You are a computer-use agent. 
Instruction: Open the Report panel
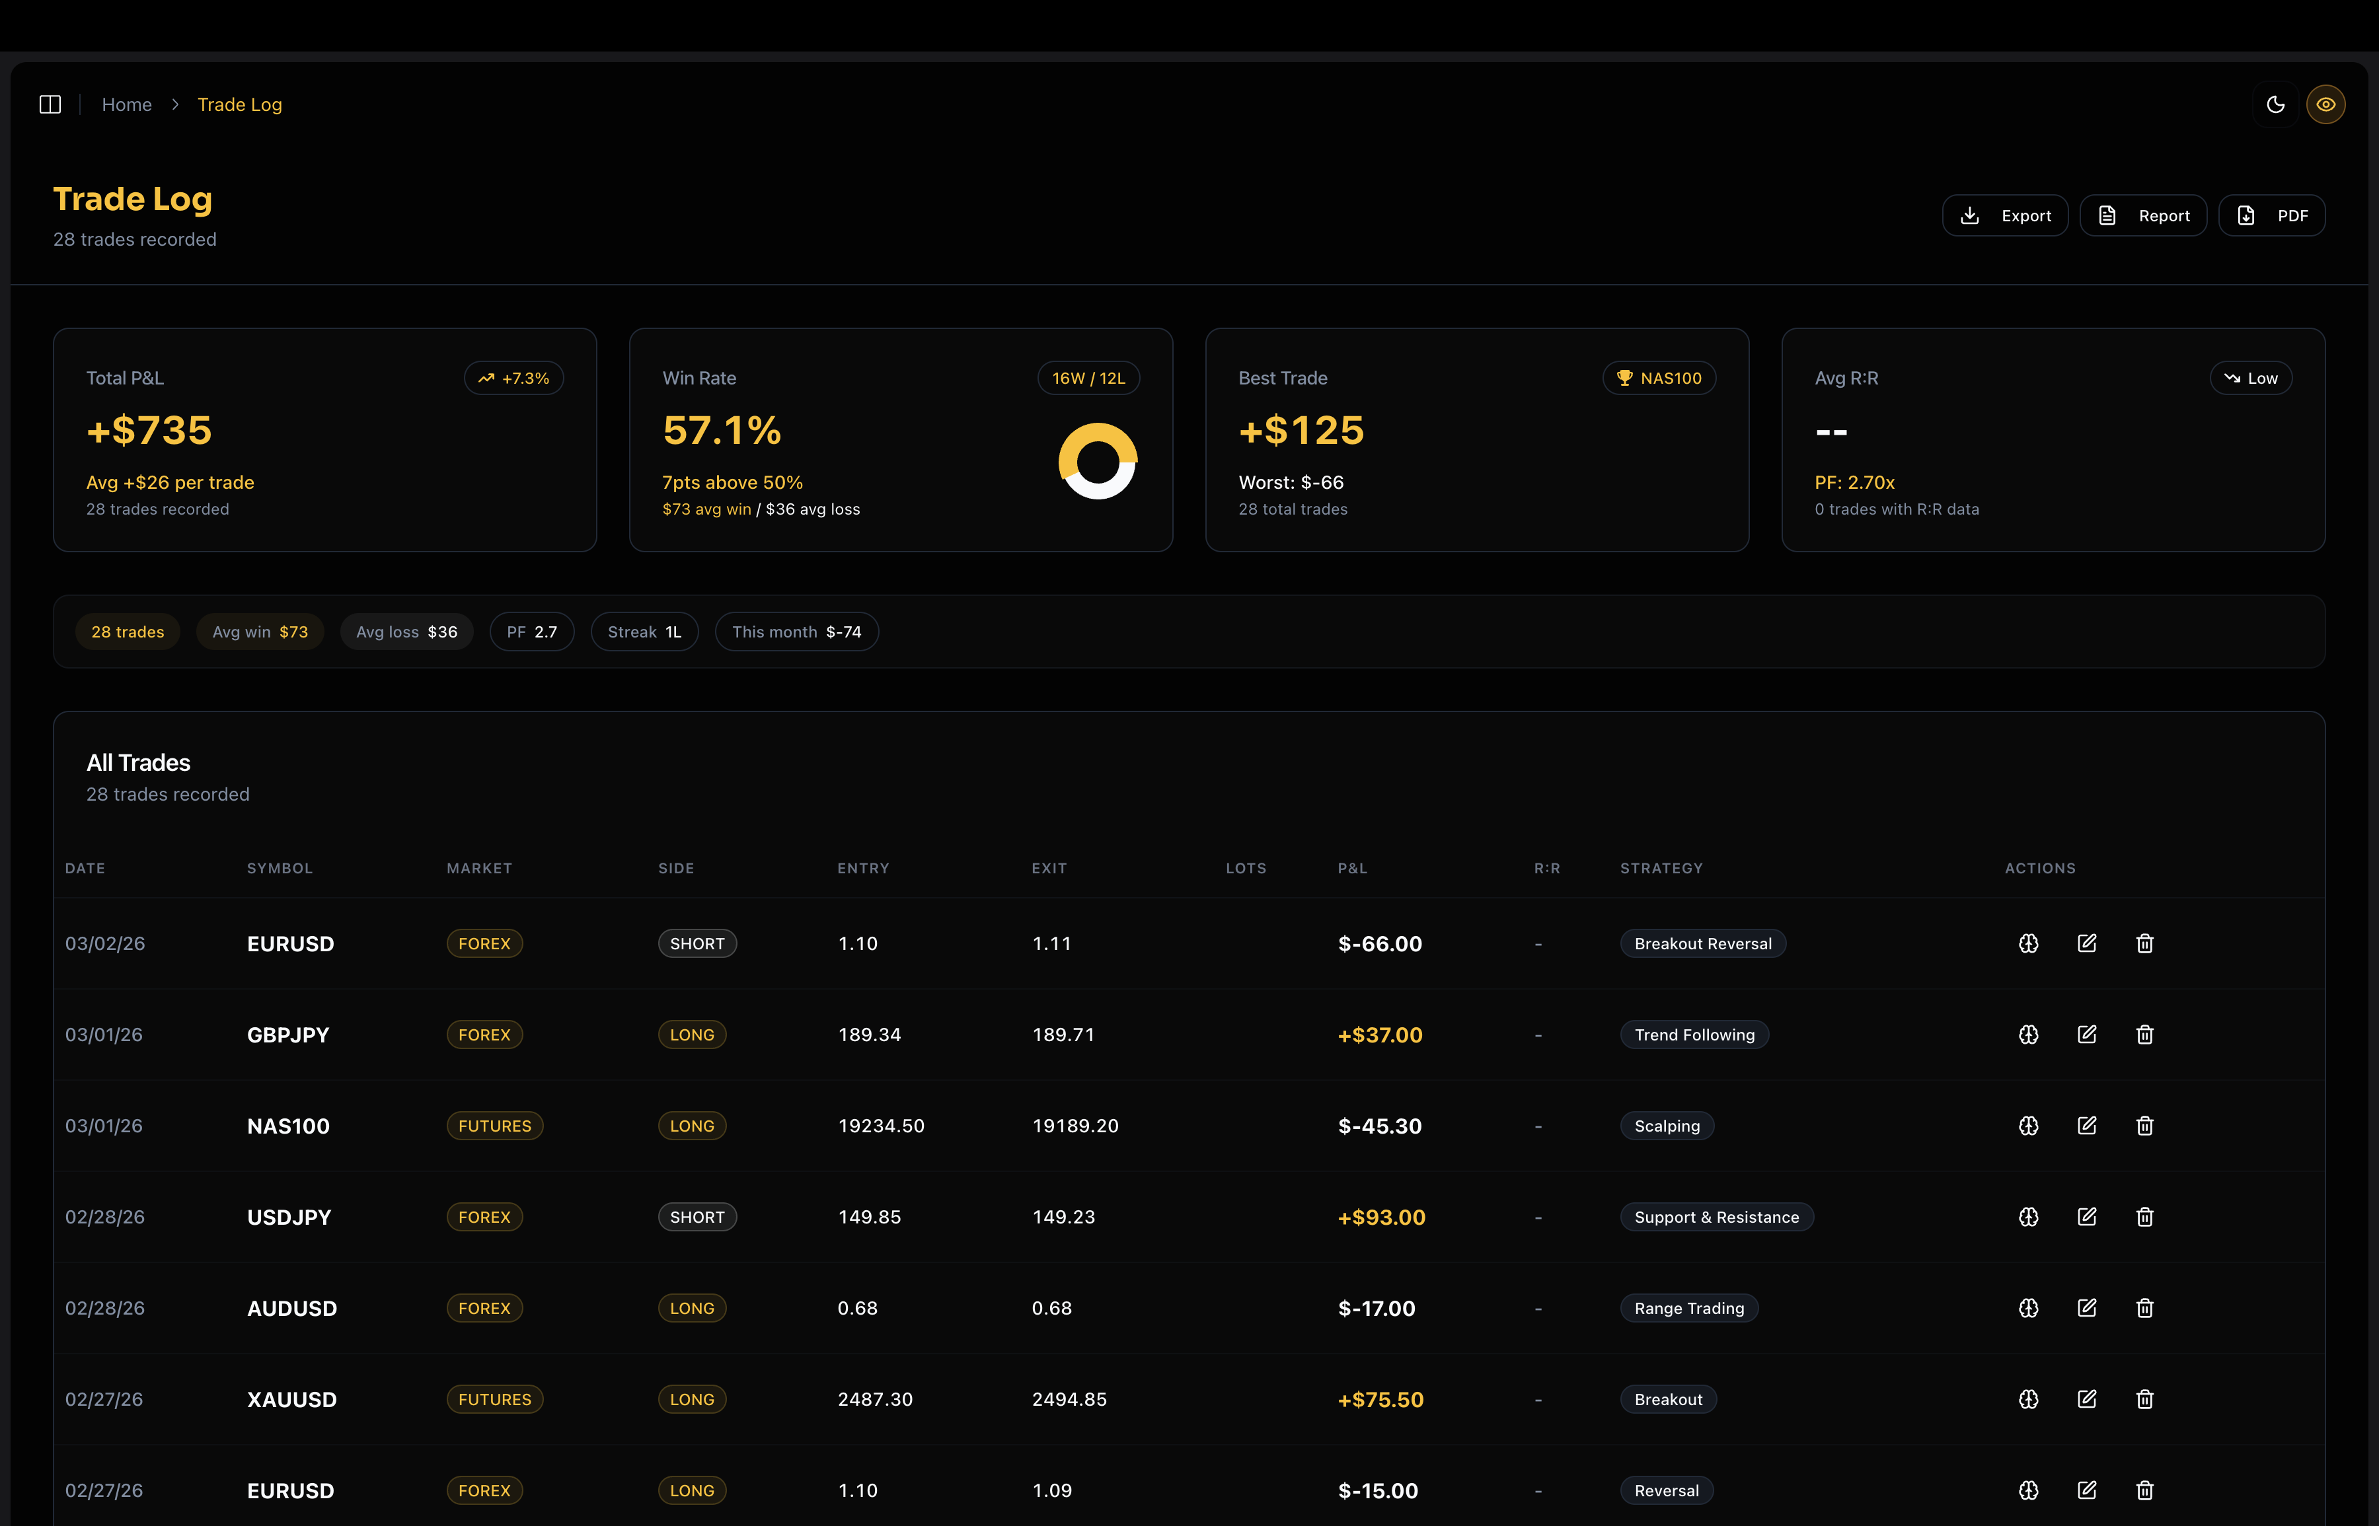pyautogui.click(x=2143, y=215)
